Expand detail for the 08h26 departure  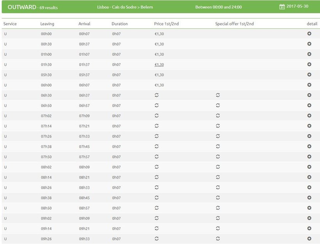pos(309,187)
